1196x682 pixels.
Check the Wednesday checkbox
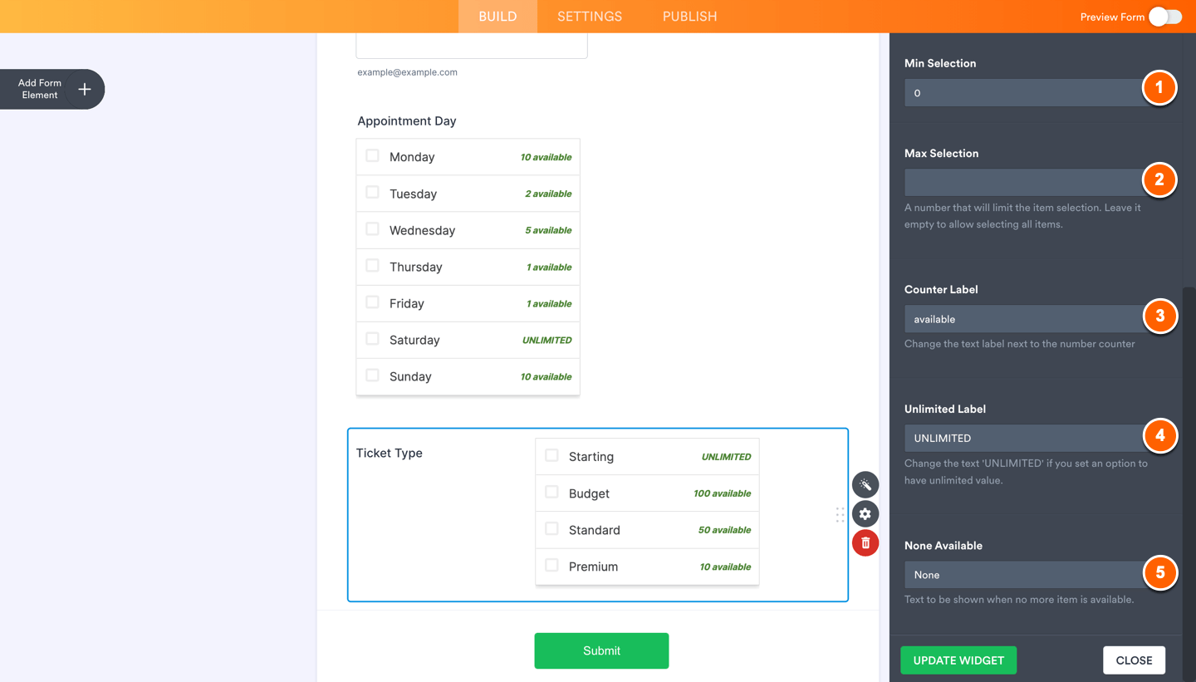click(x=372, y=229)
